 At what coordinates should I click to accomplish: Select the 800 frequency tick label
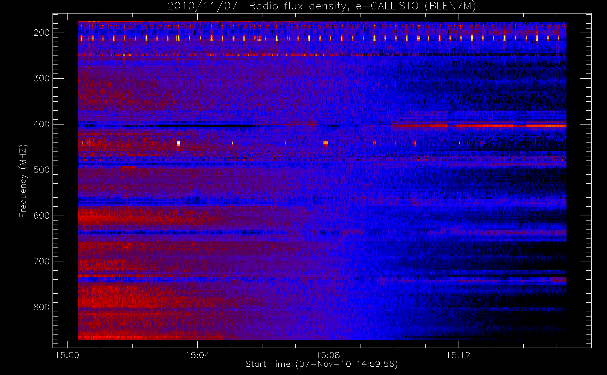(42, 307)
